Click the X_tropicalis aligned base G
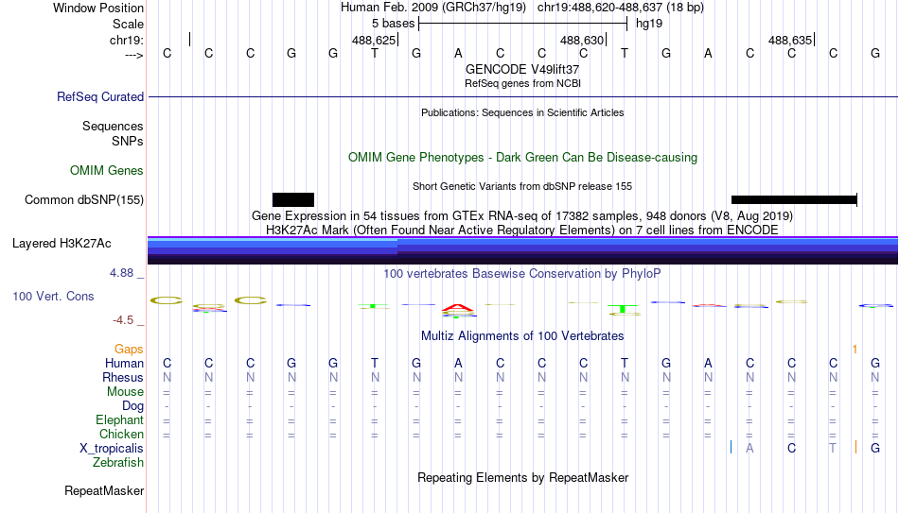Image resolution: width=899 pixels, height=513 pixels. (875, 449)
